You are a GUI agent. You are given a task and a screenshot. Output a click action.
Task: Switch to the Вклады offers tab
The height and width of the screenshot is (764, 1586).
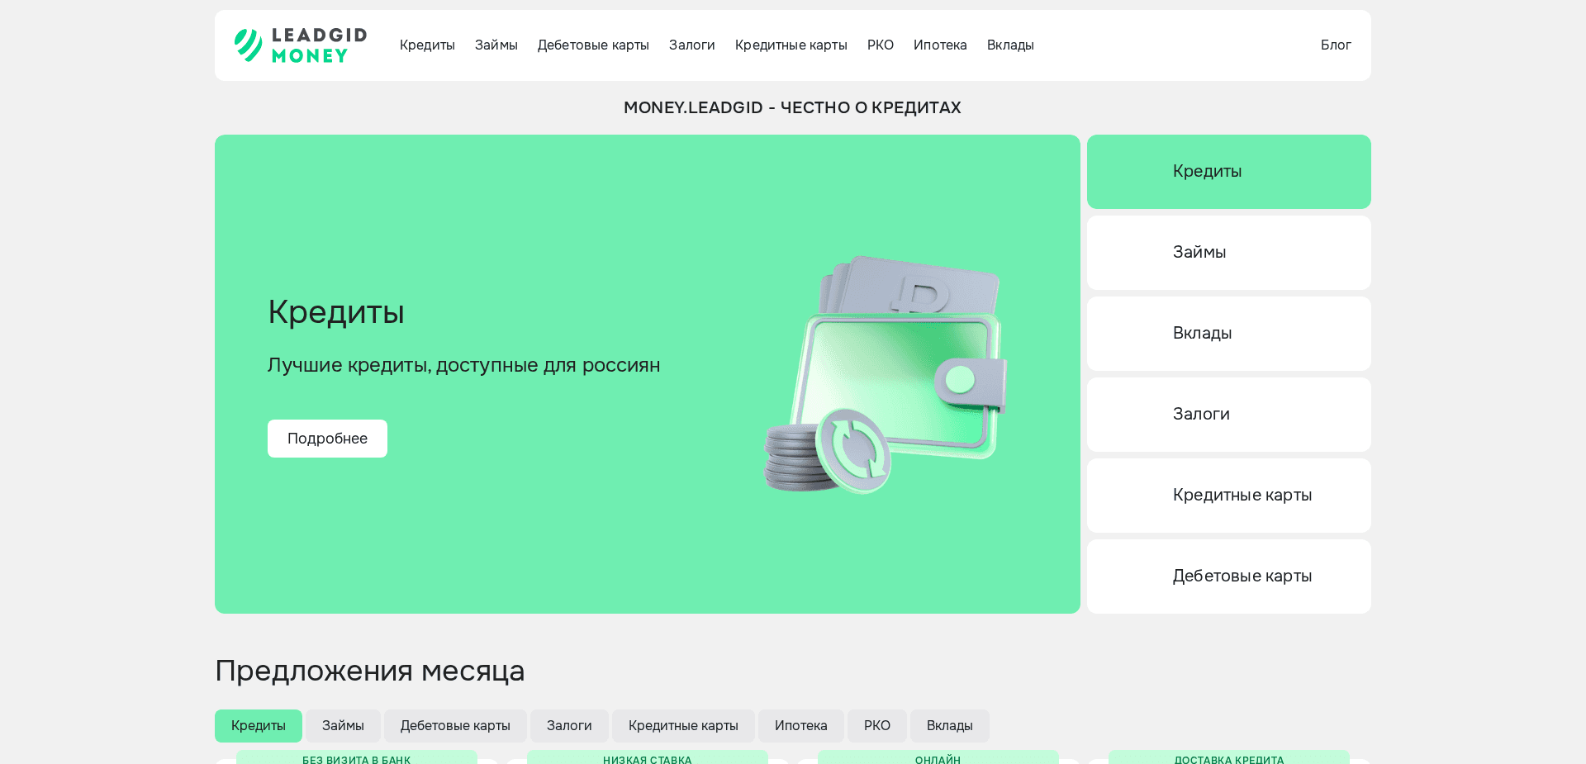click(x=949, y=726)
